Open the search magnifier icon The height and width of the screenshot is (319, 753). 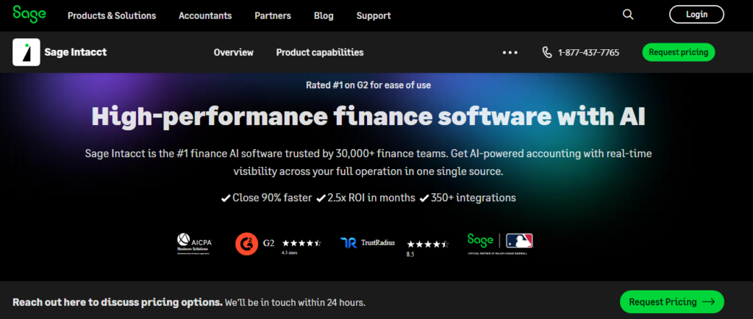[x=628, y=15]
